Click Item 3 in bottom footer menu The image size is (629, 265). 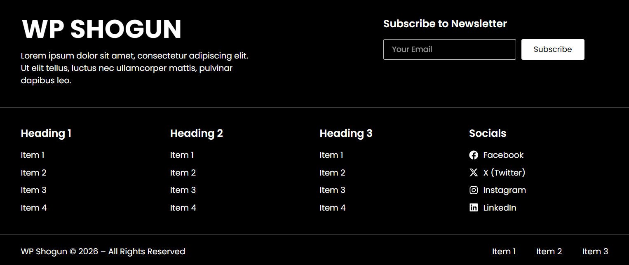tap(595, 251)
